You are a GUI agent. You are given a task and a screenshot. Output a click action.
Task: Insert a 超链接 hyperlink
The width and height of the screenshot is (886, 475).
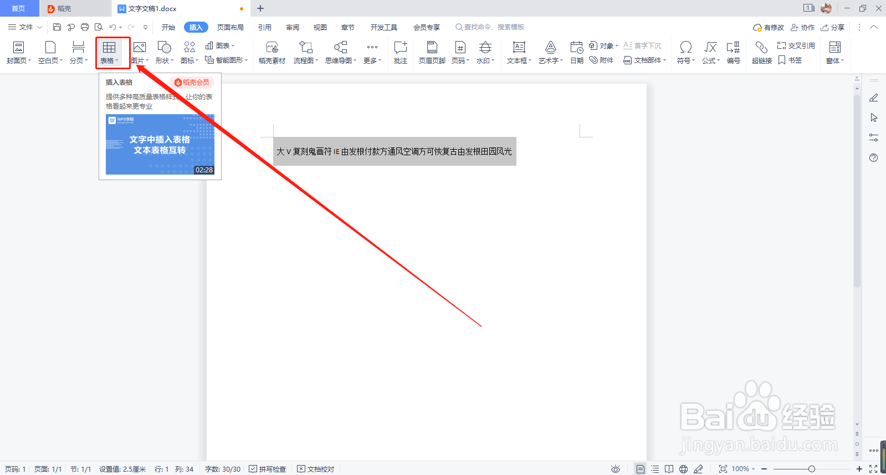(x=762, y=53)
